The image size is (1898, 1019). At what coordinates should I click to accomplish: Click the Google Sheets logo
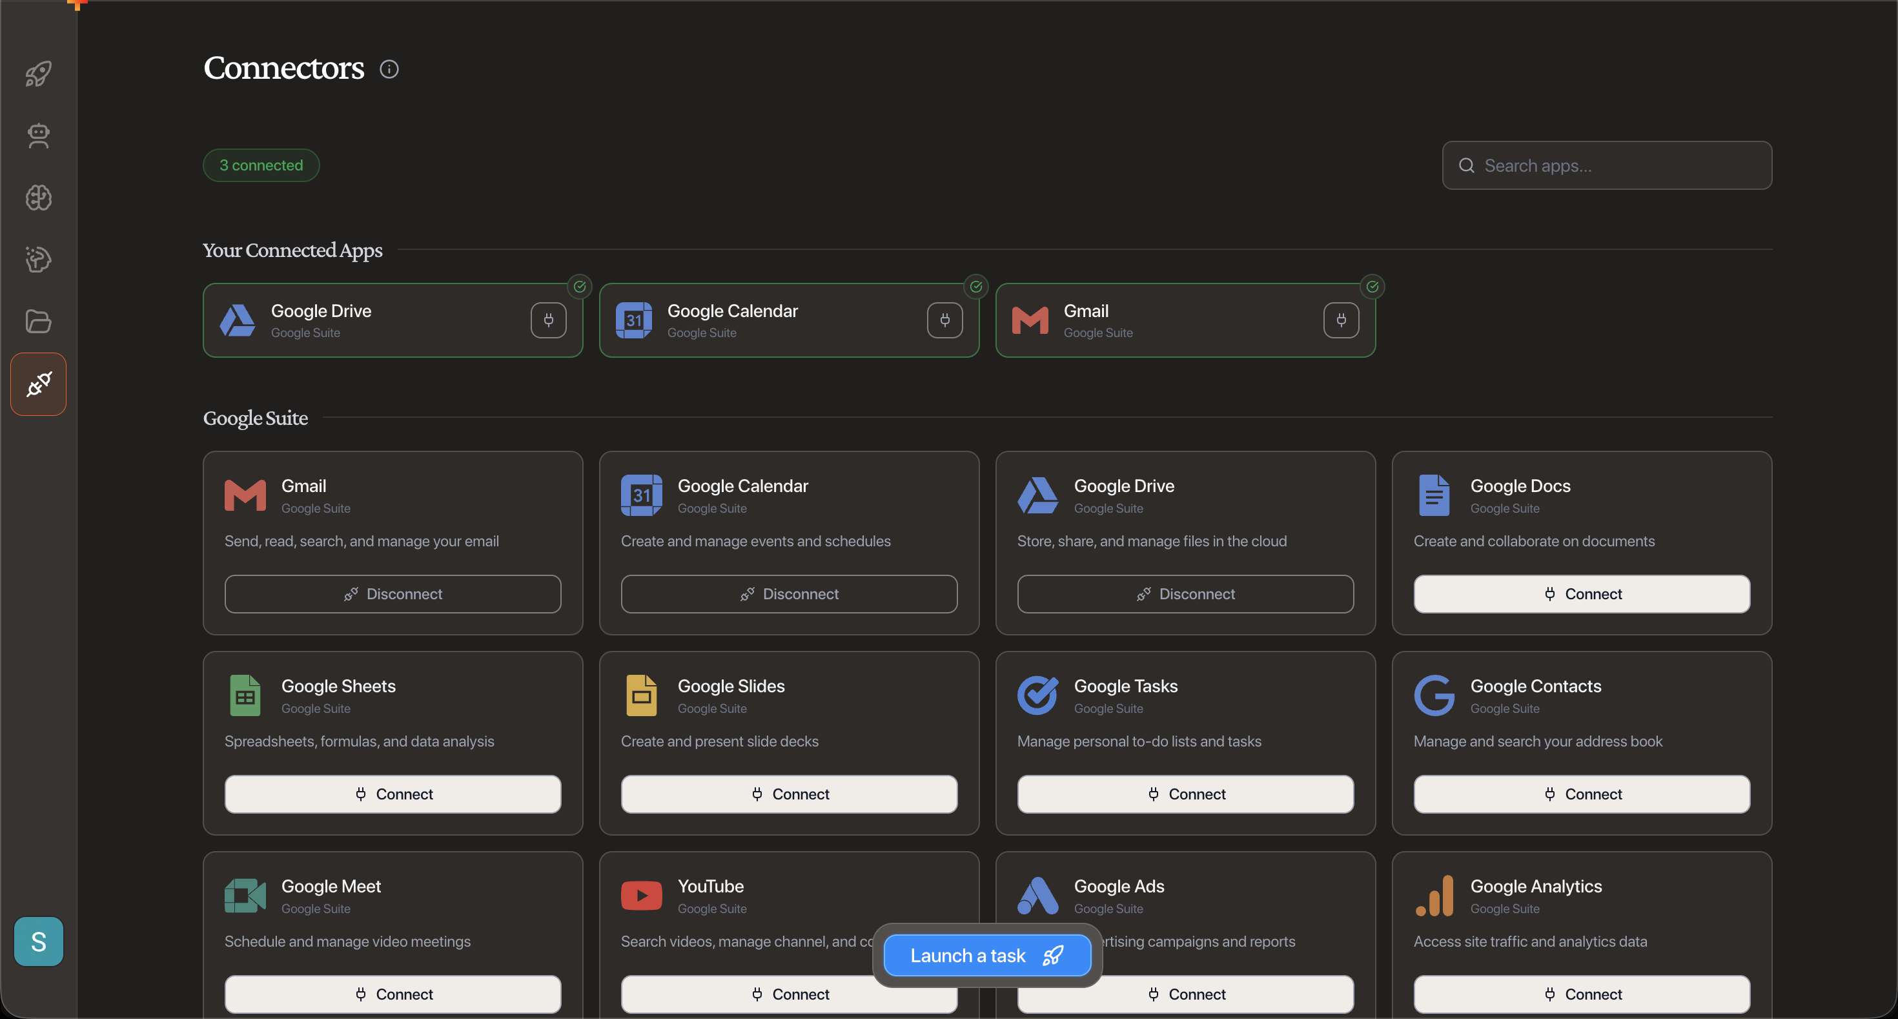(x=245, y=695)
